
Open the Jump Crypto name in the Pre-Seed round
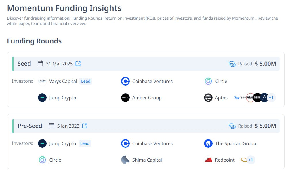(62, 143)
